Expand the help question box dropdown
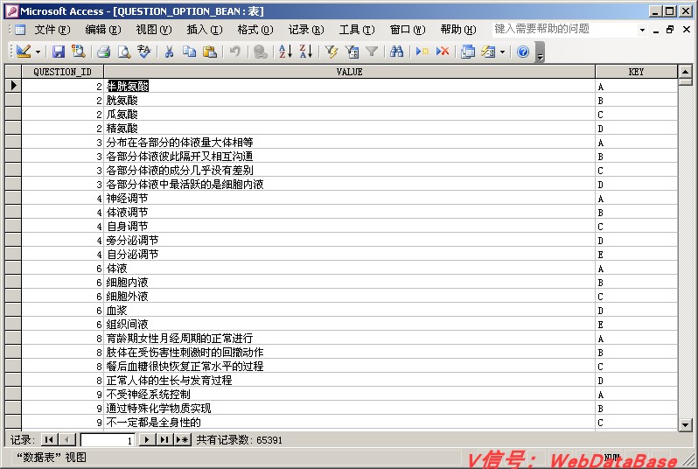The height and width of the screenshot is (469, 698). click(x=642, y=30)
